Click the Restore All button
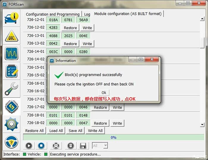The image size is (208, 160). coord(34,131)
